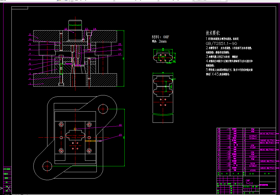Viewport: 280px width, 195px height.
Task: Select the die shank at top of section view
Action: point(75,25)
